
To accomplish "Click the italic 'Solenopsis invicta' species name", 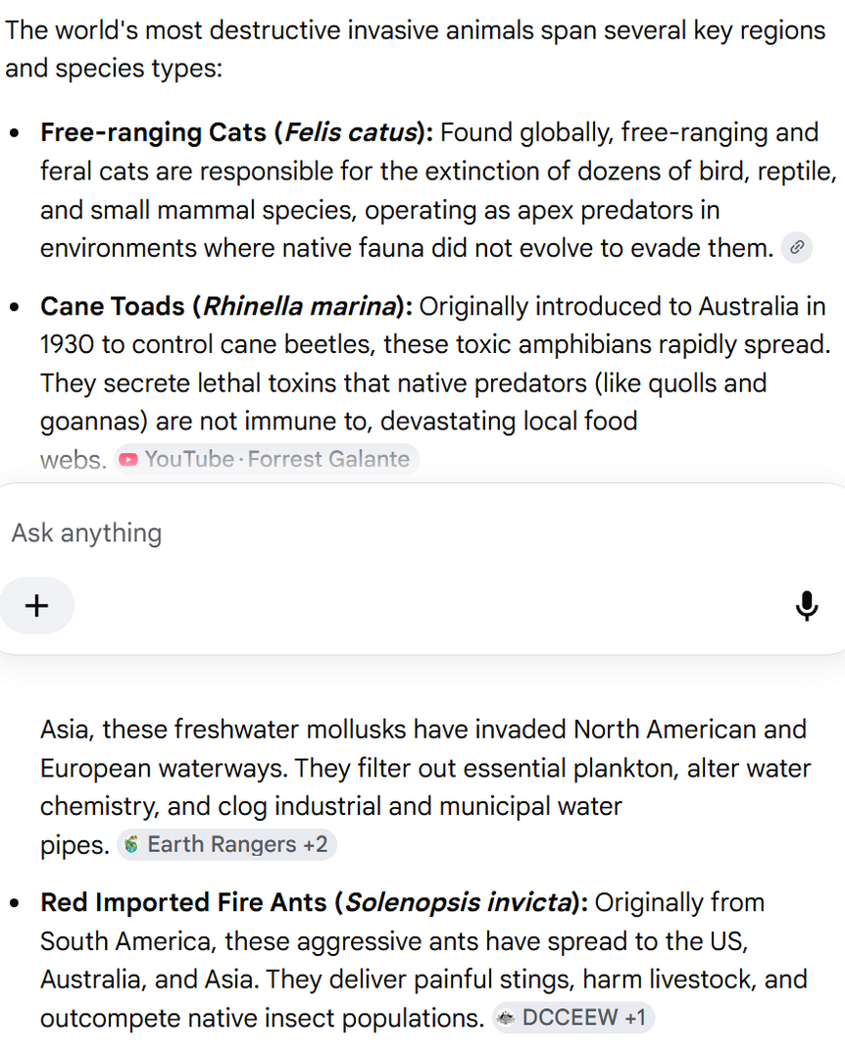I will click(x=459, y=902).
